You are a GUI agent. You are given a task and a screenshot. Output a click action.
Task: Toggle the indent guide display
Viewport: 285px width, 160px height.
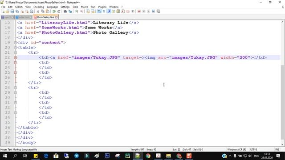click(x=109, y=11)
